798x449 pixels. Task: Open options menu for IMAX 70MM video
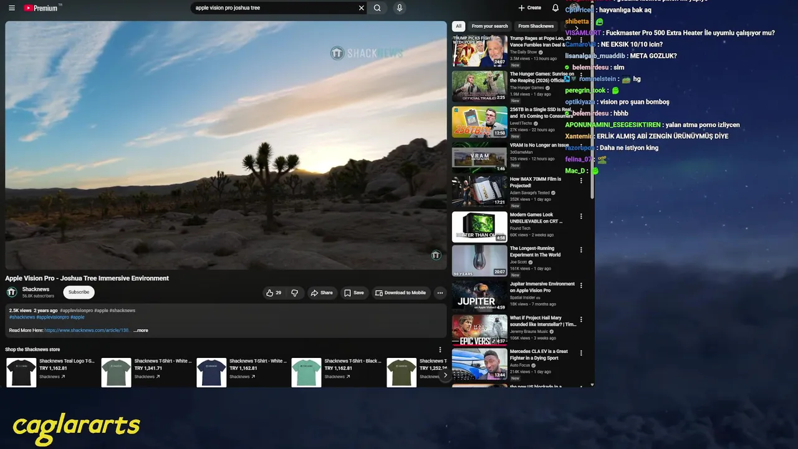[x=581, y=181]
